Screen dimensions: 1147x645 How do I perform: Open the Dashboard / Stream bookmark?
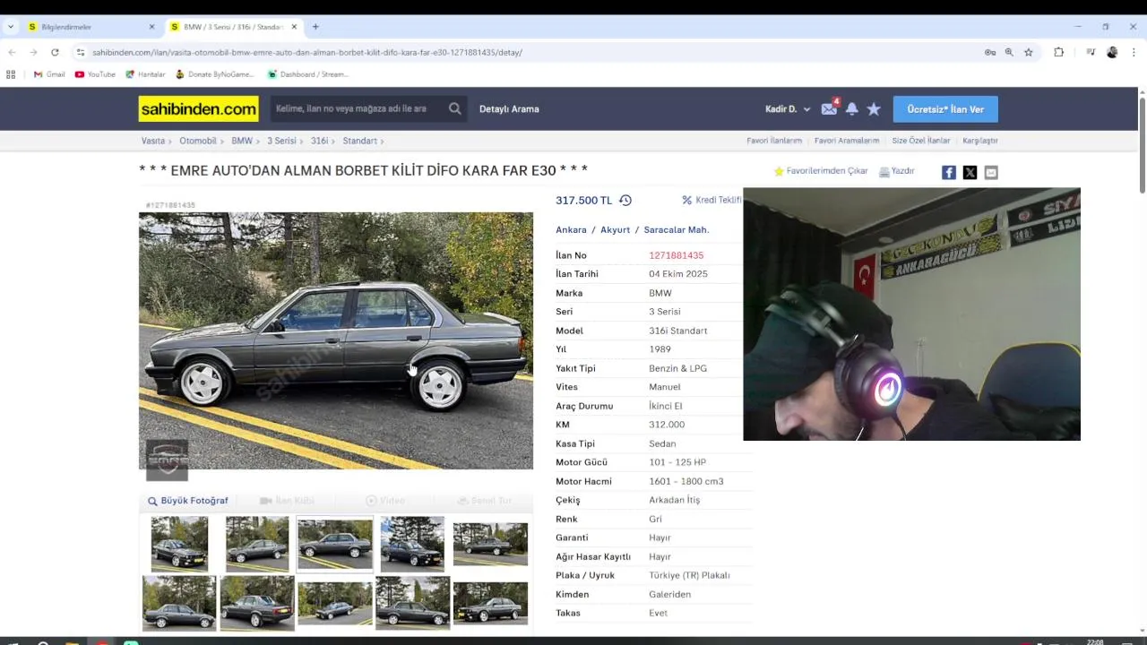(307, 74)
